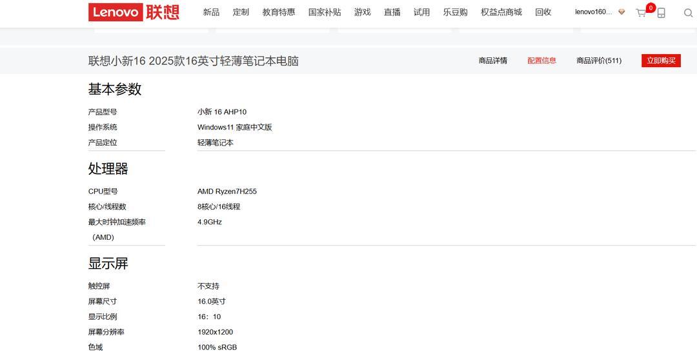
Task: Click the 显示比例 label
Action: (103, 317)
